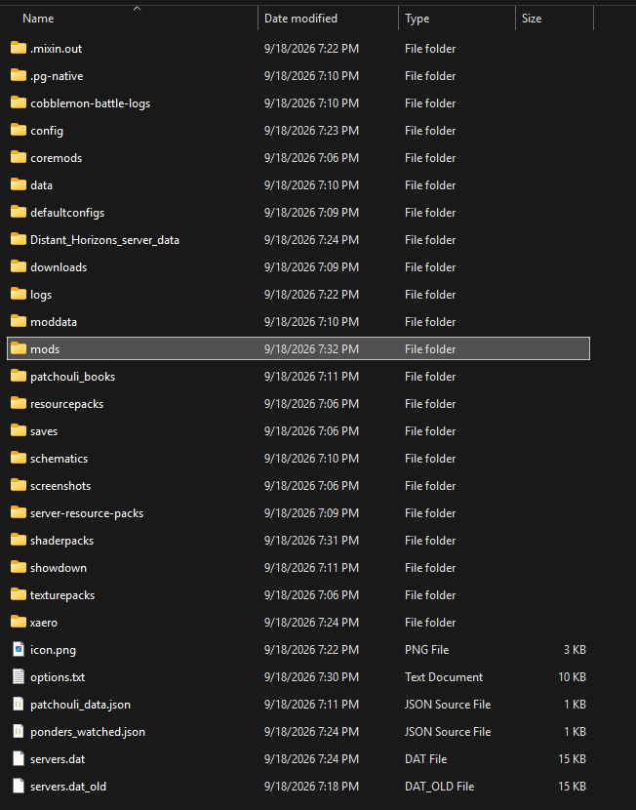The width and height of the screenshot is (636, 810).
Task: Click the 10 KB size of options.txt
Action: click(572, 676)
